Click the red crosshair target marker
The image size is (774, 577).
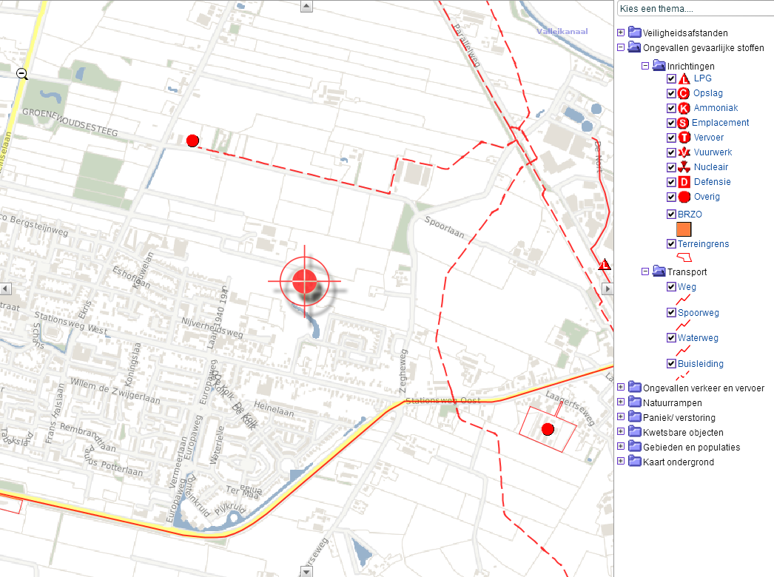pos(305,281)
